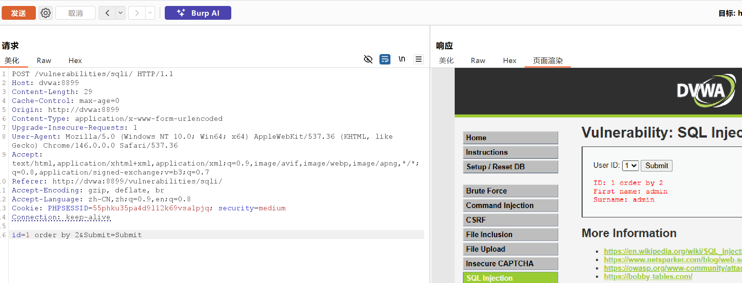Open the Setup / Reset DB menu item
Viewport: 742px width, 283px height.
tap(510, 167)
